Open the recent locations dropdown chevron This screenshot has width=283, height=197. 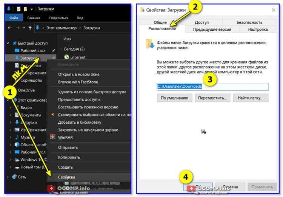[24, 28]
